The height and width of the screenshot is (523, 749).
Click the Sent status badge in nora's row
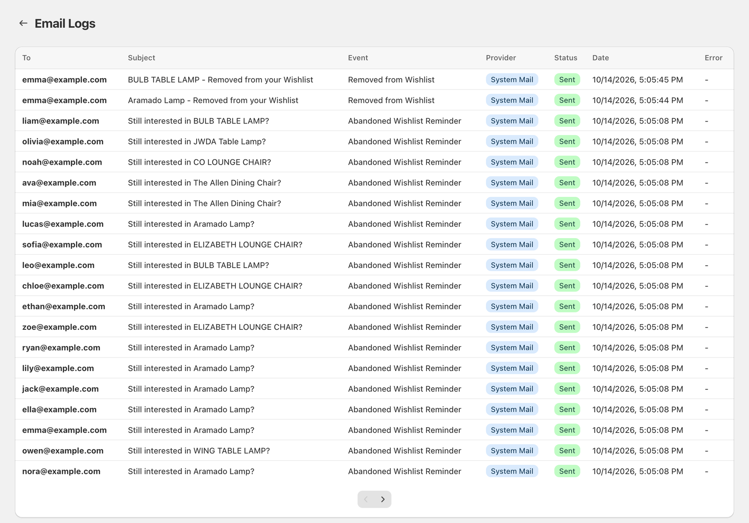(x=567, y=471)
